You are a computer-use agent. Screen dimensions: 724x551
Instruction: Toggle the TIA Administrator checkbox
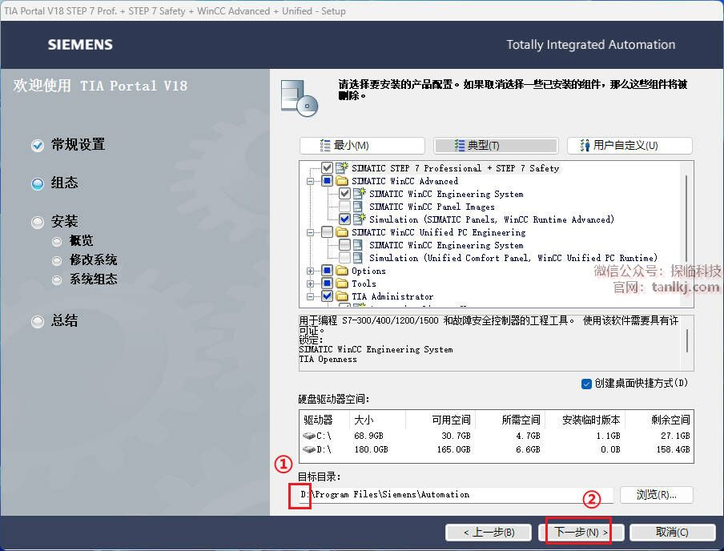[x=327, y=296]
